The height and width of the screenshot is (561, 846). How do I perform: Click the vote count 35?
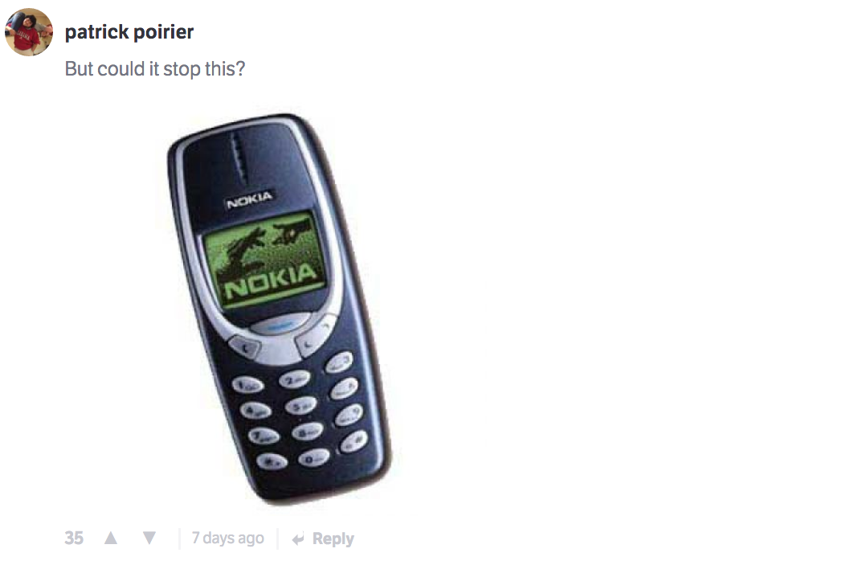[74, 538]
